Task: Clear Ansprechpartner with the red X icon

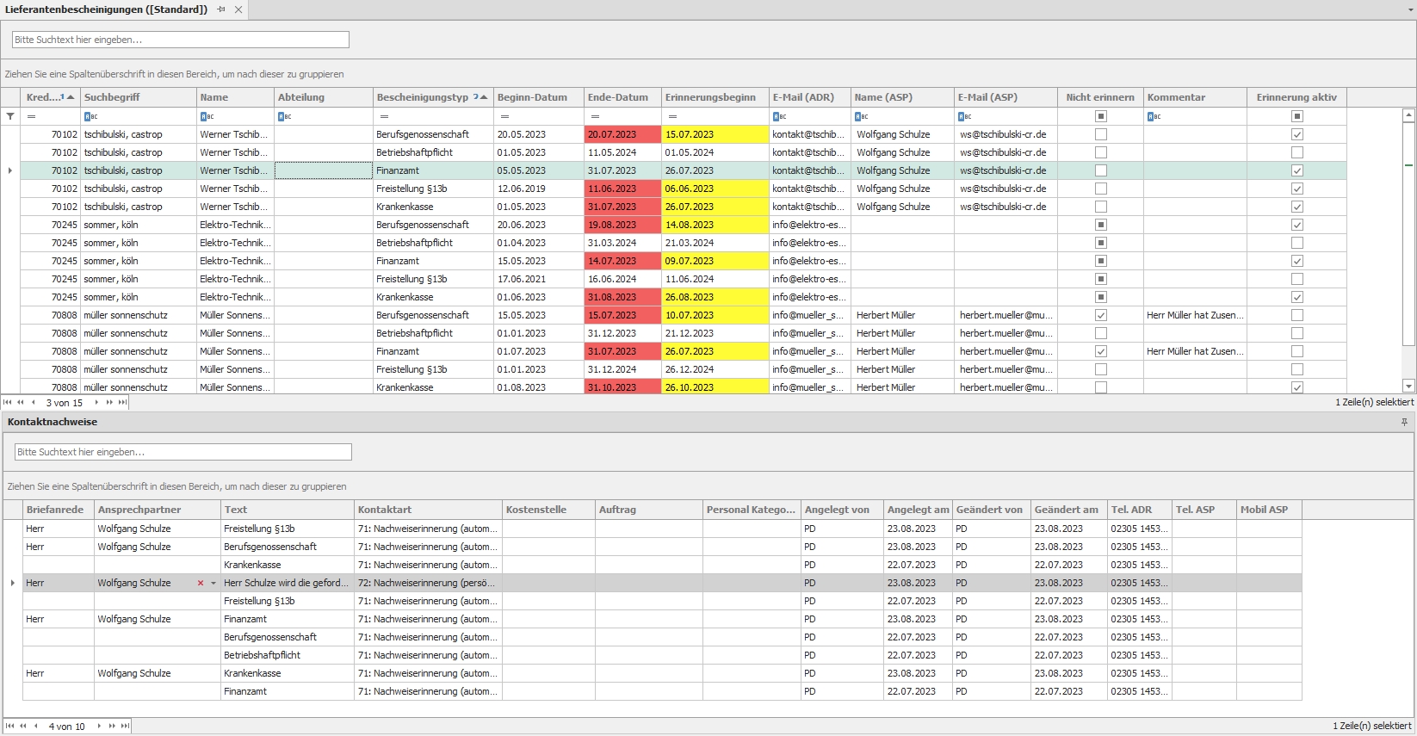Action: 201,583
